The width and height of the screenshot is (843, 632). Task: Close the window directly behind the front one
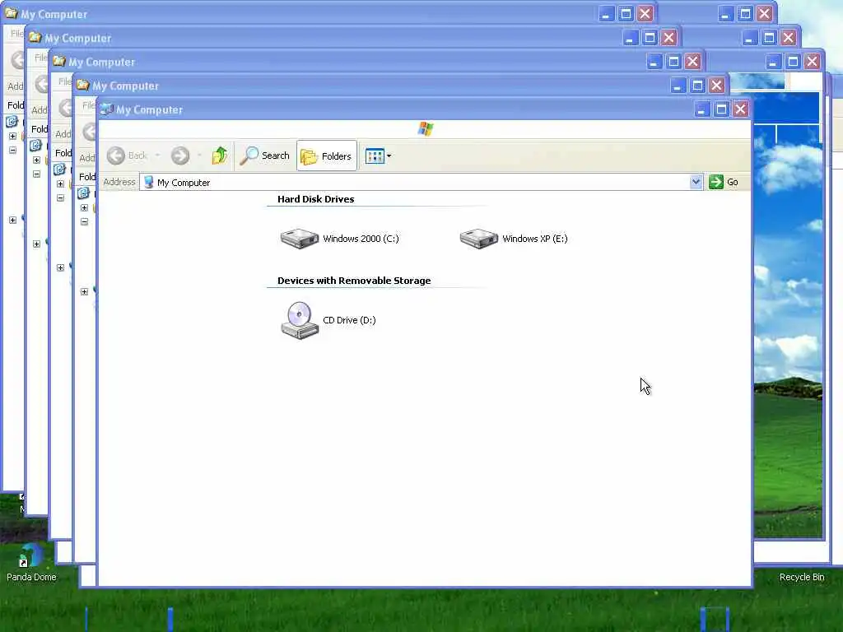[x=717, y=86]
